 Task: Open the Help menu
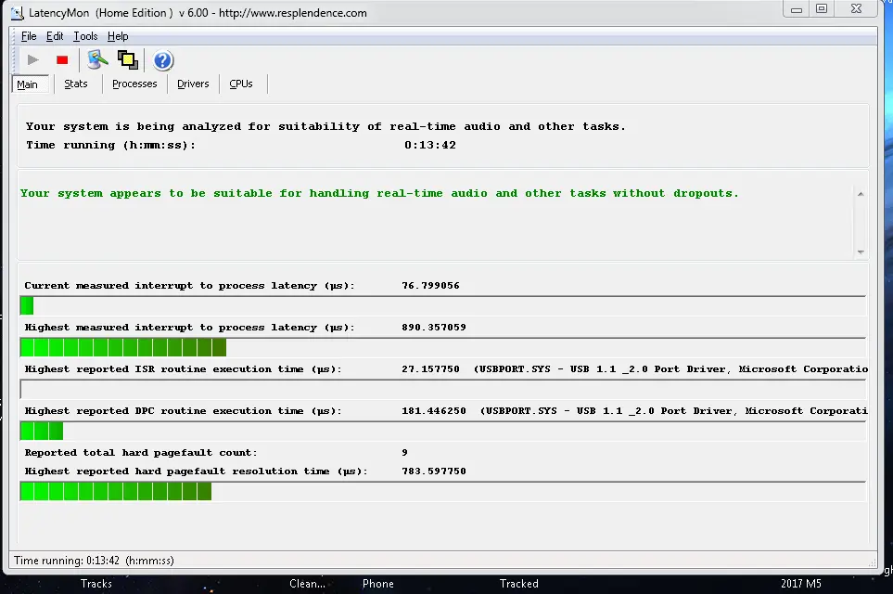(118, 36)
